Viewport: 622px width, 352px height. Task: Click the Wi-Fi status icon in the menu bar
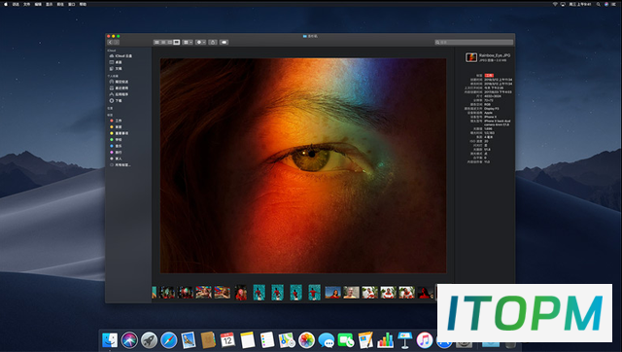[555, 4]
